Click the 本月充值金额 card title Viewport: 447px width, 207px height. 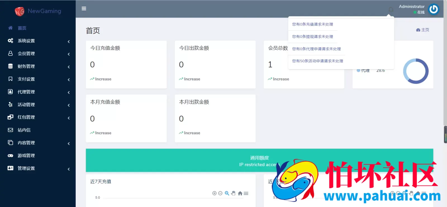[x=105, y=102]
